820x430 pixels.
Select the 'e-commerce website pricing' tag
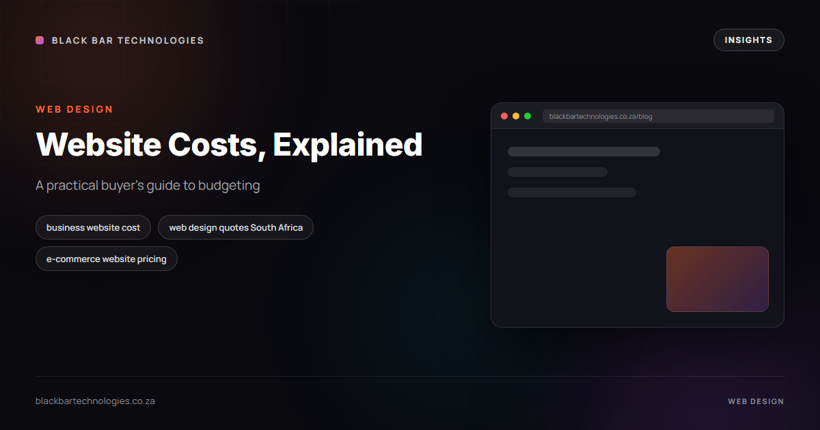106,259
